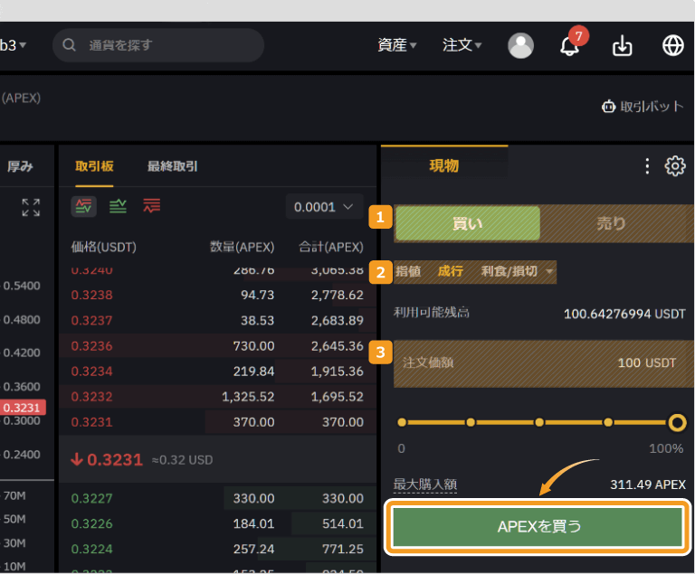Set amount slider to 25% point
Viewport: 695px width, 574px height.
[471, 422]
